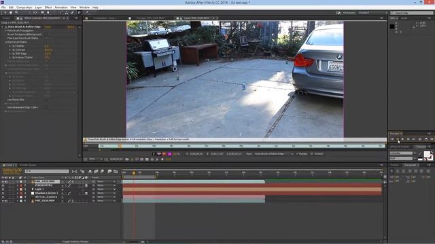Open Parent dropdown for Shadow Catcher 1

[106, 193]
